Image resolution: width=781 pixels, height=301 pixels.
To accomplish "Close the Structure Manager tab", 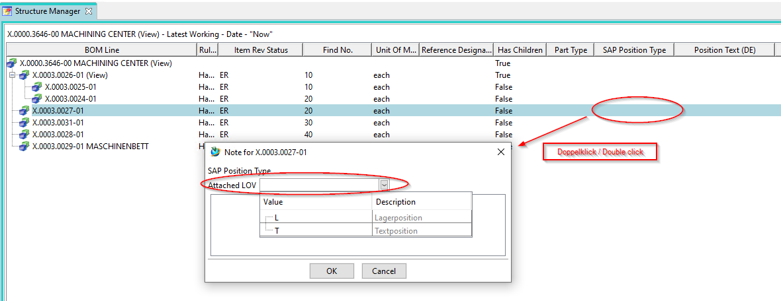I will [89, 11].
